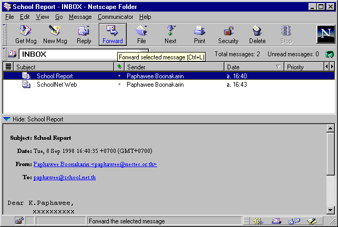338x227 pixels.
Task: Open the File menu
Action: (9, 17)
